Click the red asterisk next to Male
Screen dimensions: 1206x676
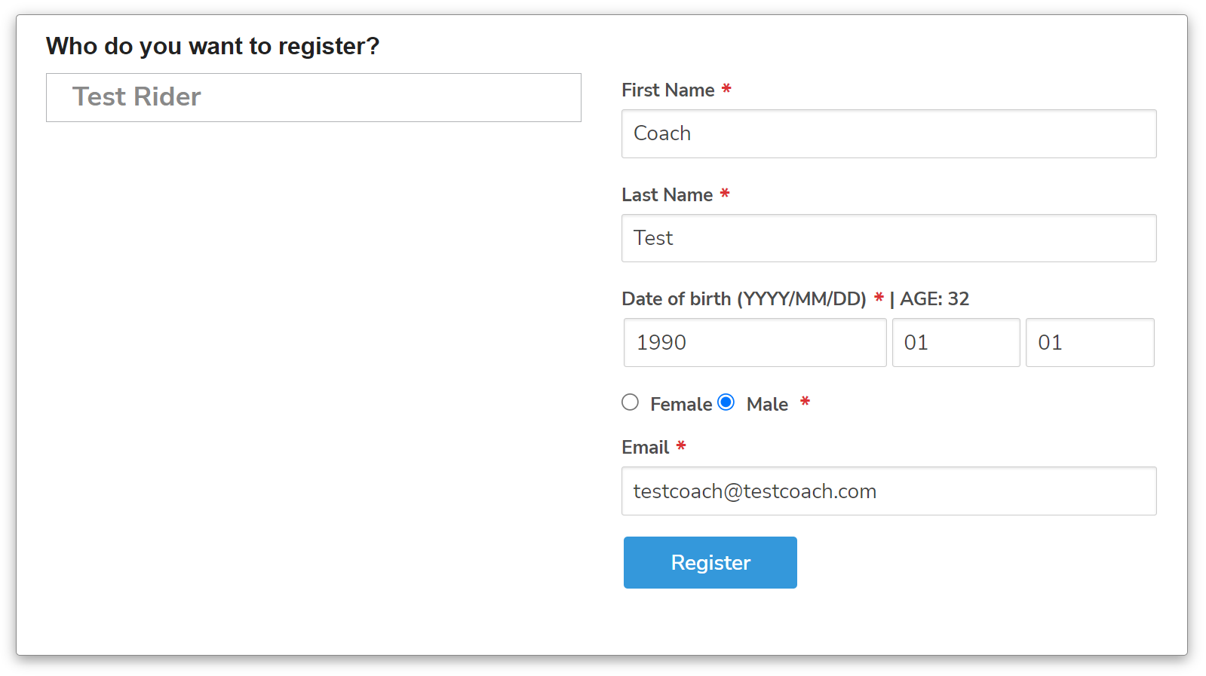click(x=805, y=402)
